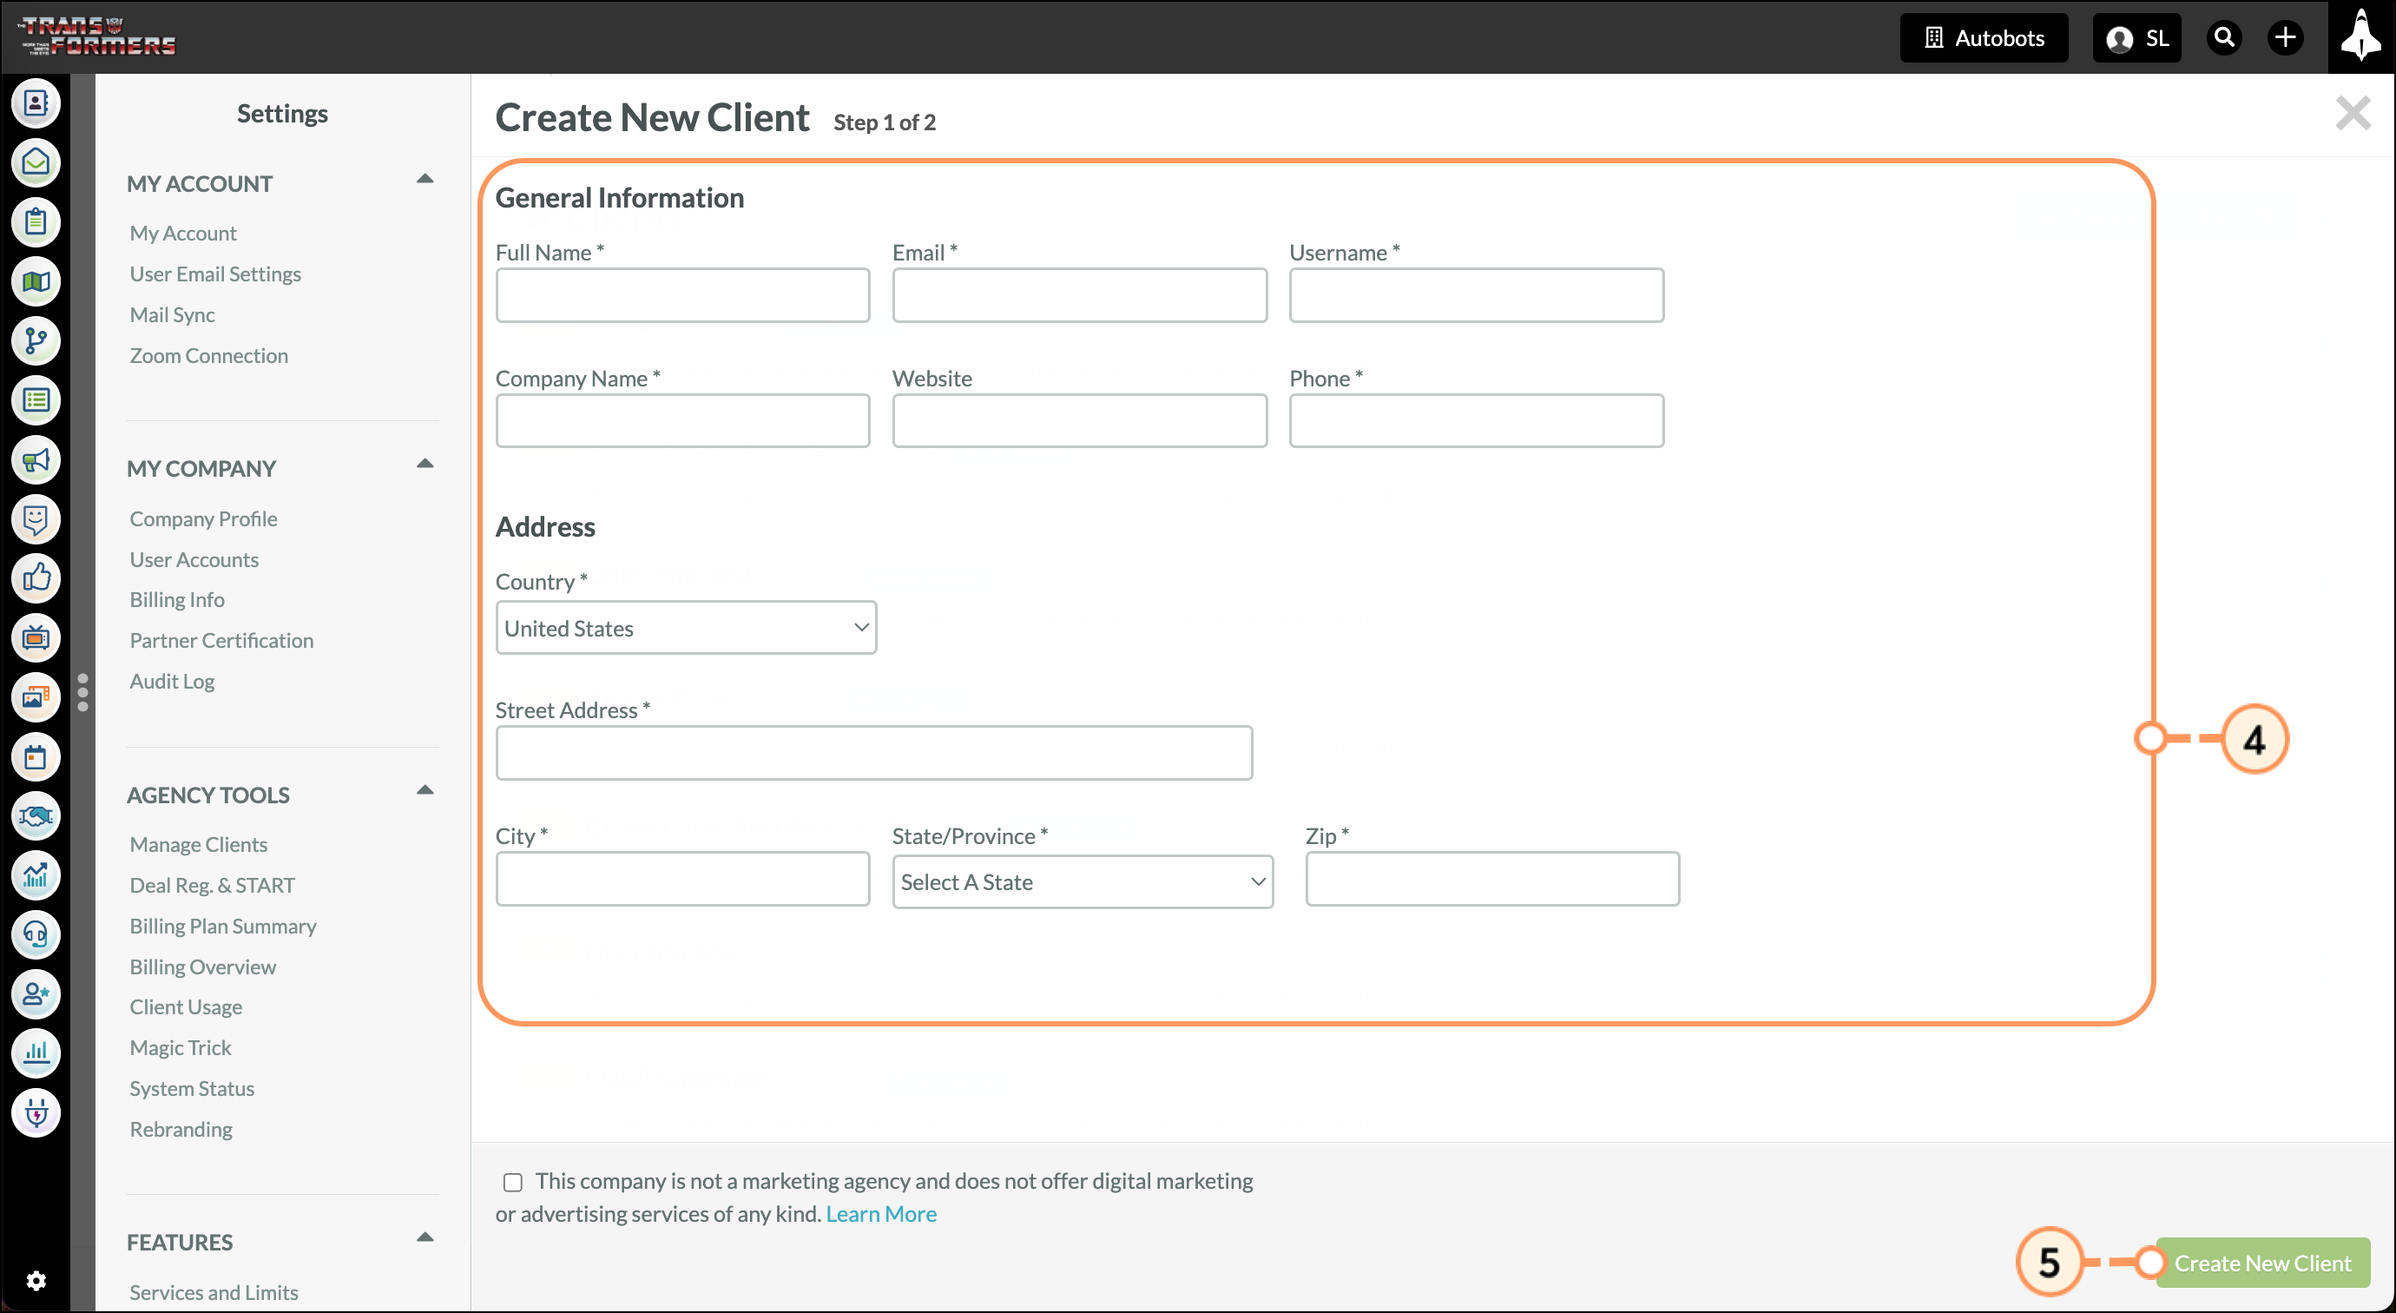Screen dimensions: 2396x1313
Task: Focus the Company Name field
Action: pyautogui.click(x=682, y=420)
